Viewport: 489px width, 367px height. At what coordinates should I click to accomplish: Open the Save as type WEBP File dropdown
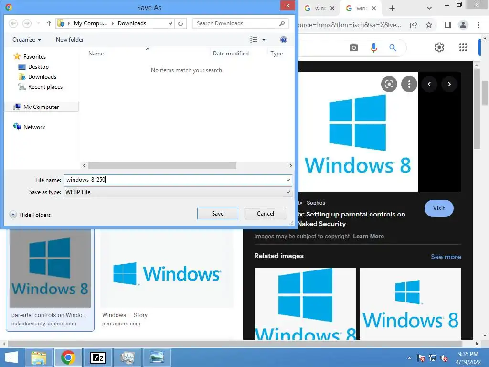click(x=178, y=192)
